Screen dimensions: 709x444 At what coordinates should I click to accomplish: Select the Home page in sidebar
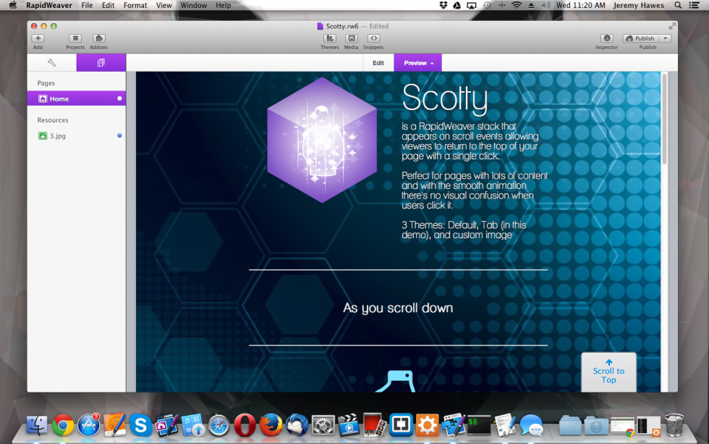77,99
